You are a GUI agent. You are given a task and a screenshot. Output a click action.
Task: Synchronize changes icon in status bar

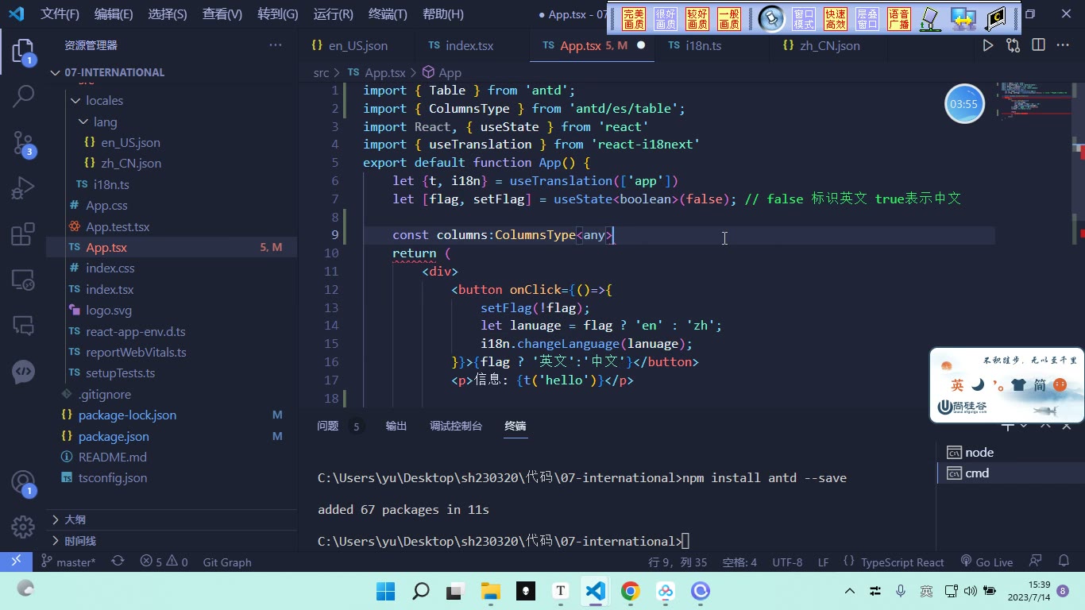click(x=118, y=562)
